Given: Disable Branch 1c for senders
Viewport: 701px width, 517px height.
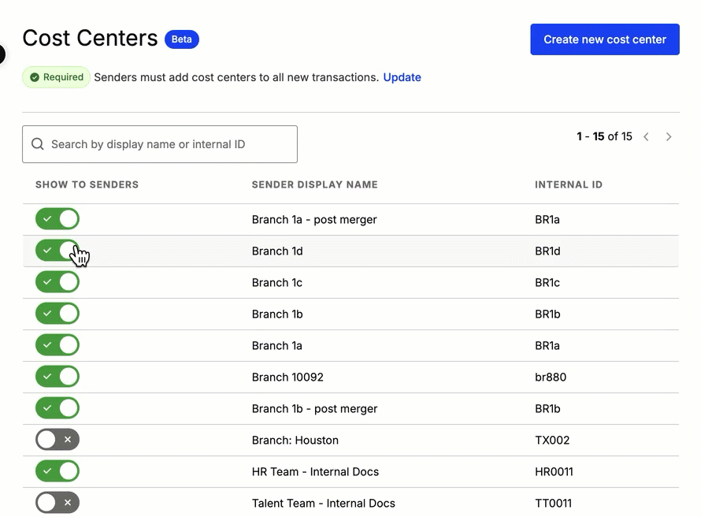Looking at the screenshot, I should click(x=57, y=282).
